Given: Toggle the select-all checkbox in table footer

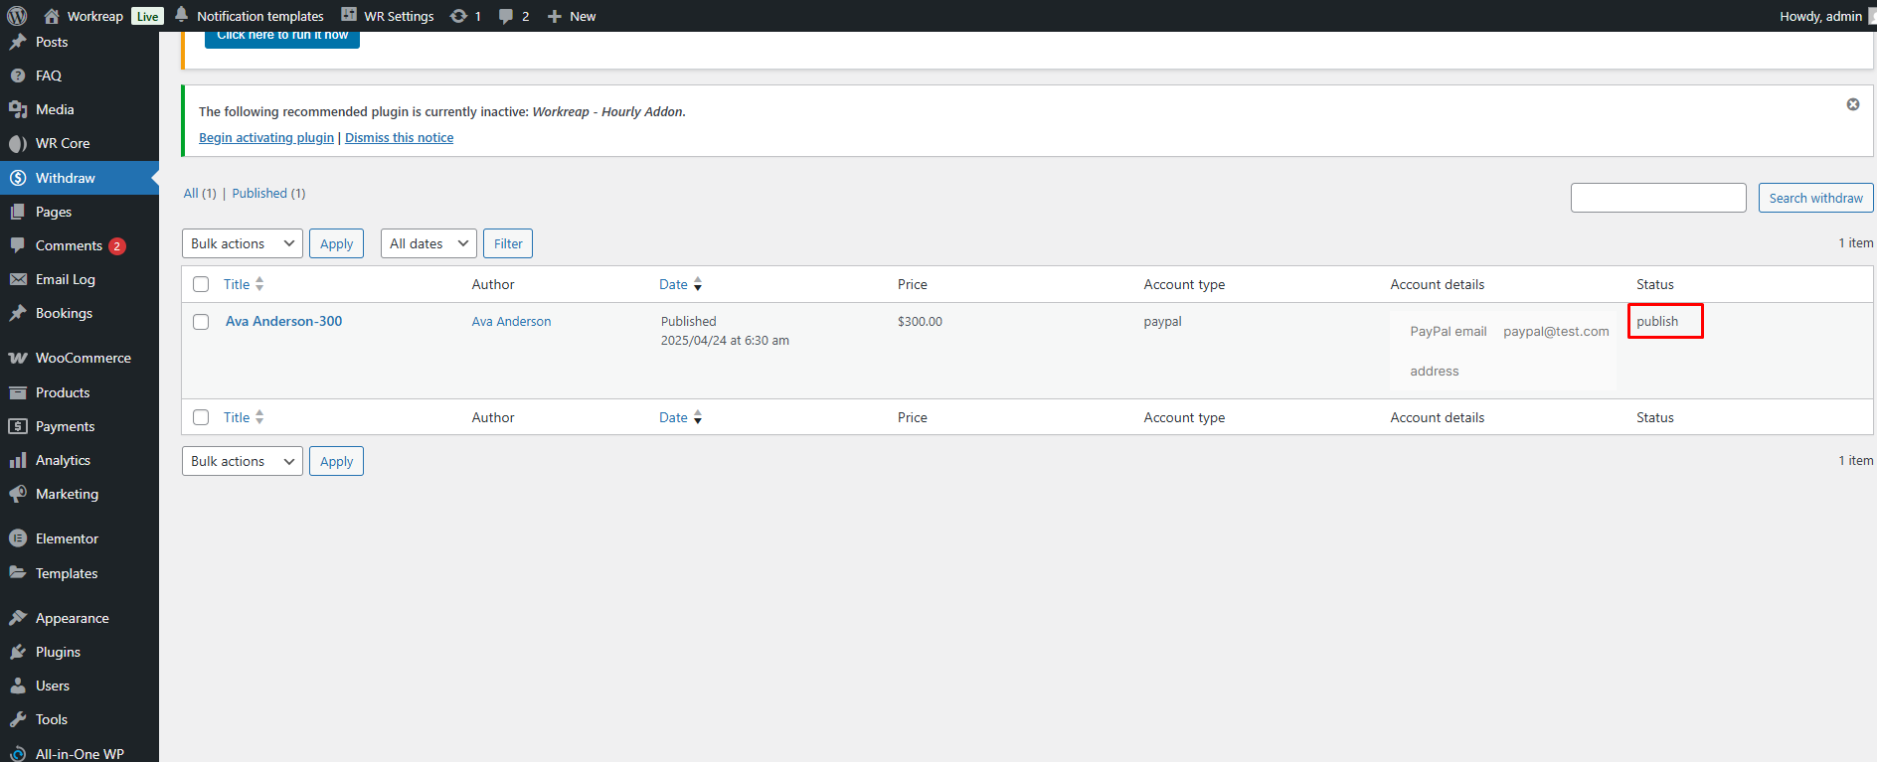Looking at the screenshot, I should pos(201,417).
